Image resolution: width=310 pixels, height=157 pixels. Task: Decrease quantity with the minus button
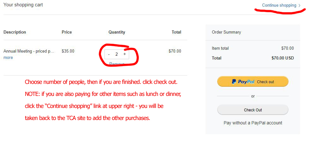109,54
